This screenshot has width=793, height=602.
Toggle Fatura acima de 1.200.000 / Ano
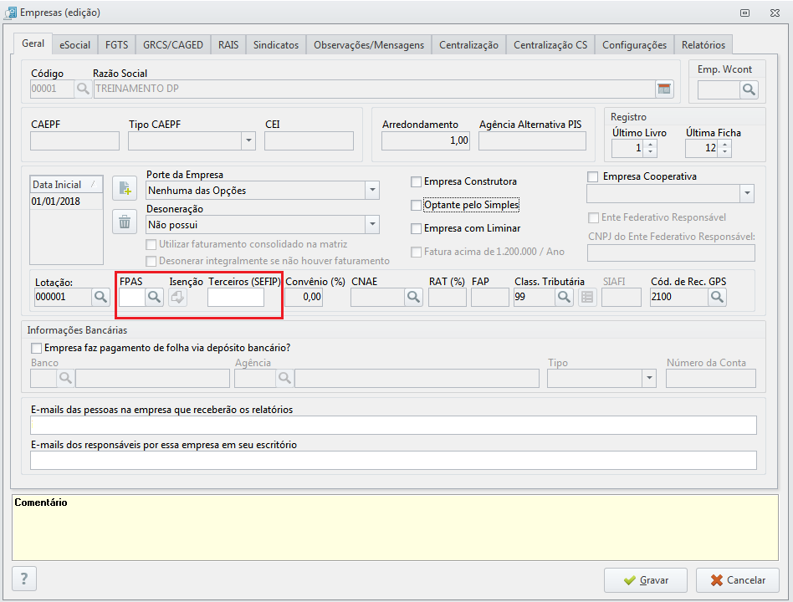point(416,252)
